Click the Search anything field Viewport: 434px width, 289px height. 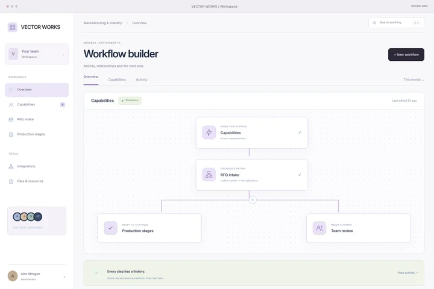point(396,23)
